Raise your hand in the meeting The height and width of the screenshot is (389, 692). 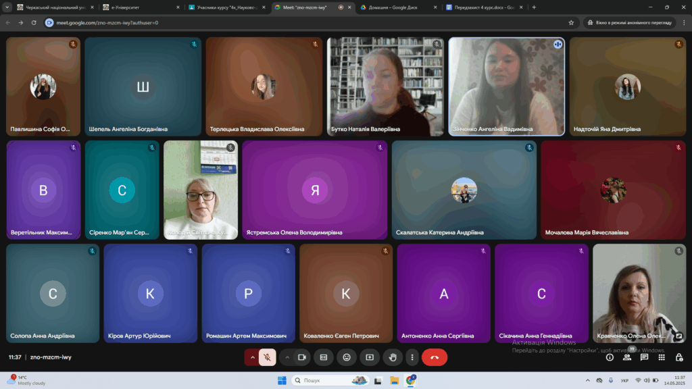pyautogui.click(x=392, y=357)
